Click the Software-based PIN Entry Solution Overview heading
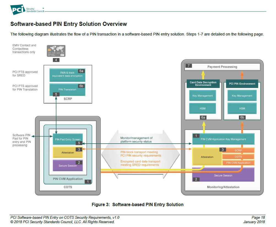Viewport: 276px width, 227px height. [x=69, y=24]
